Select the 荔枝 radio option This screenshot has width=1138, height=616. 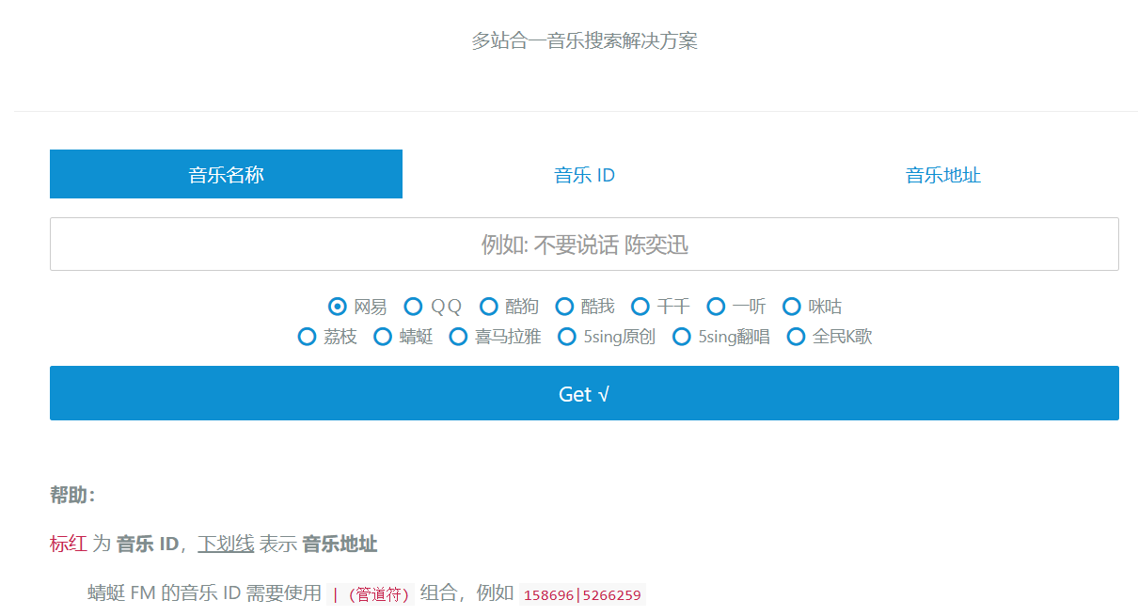pos(307,337)
